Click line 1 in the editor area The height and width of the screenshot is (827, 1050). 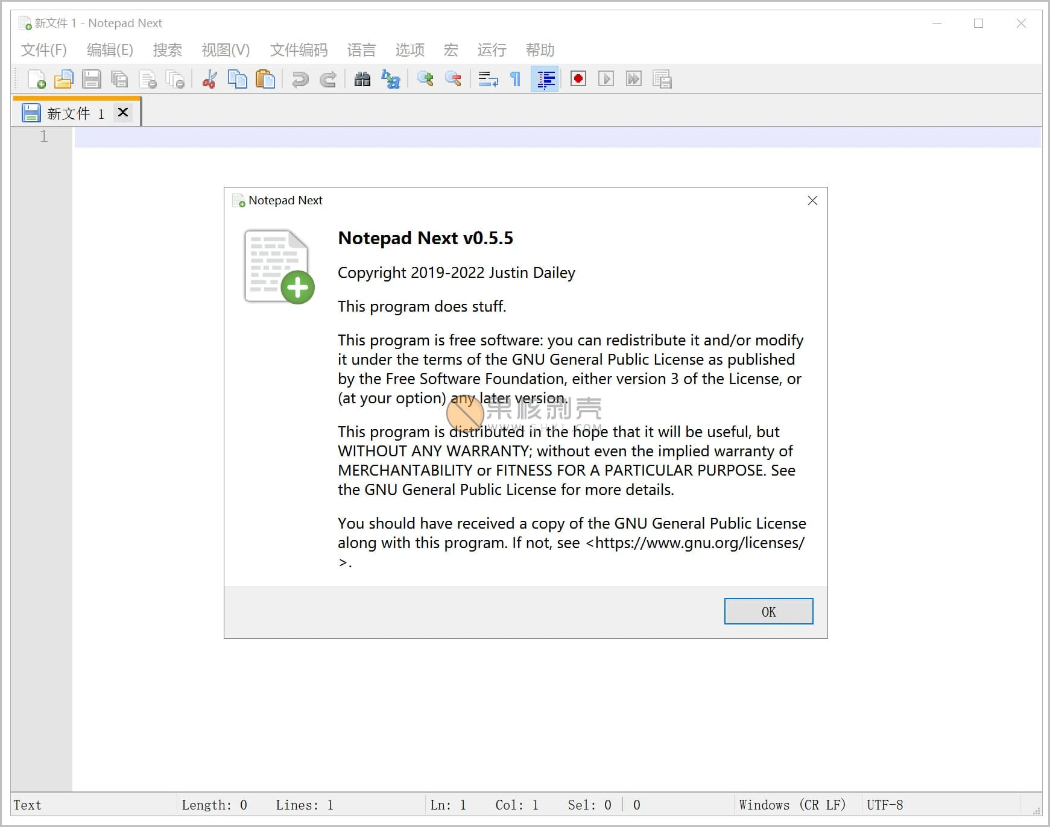click(x=557, y=137)
